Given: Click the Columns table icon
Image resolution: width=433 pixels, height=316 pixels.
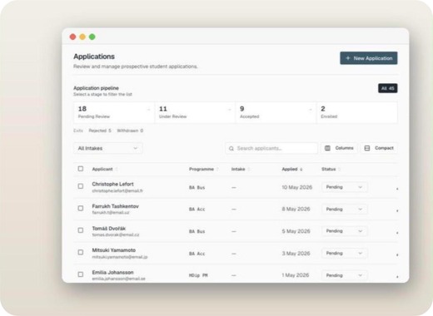Looking at the screenshot, I should 327,148.
